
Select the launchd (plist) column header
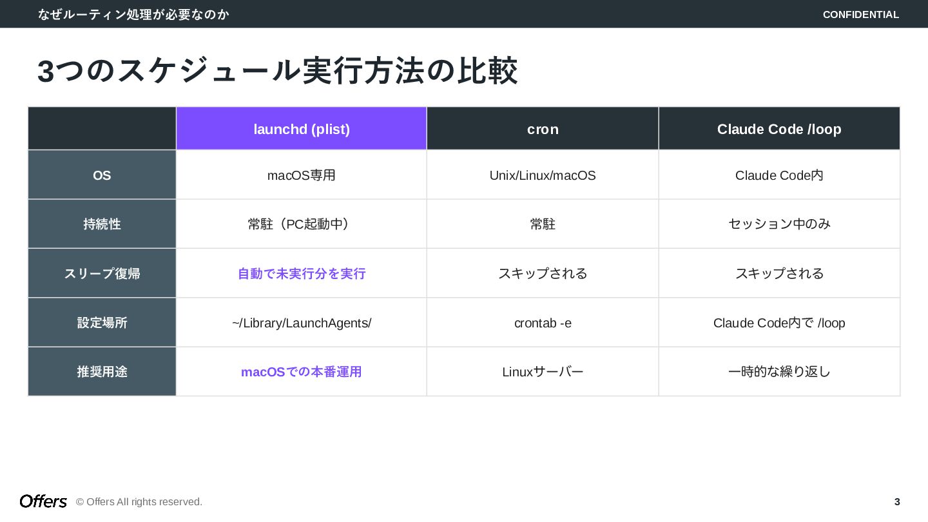[x=302, y=129]
